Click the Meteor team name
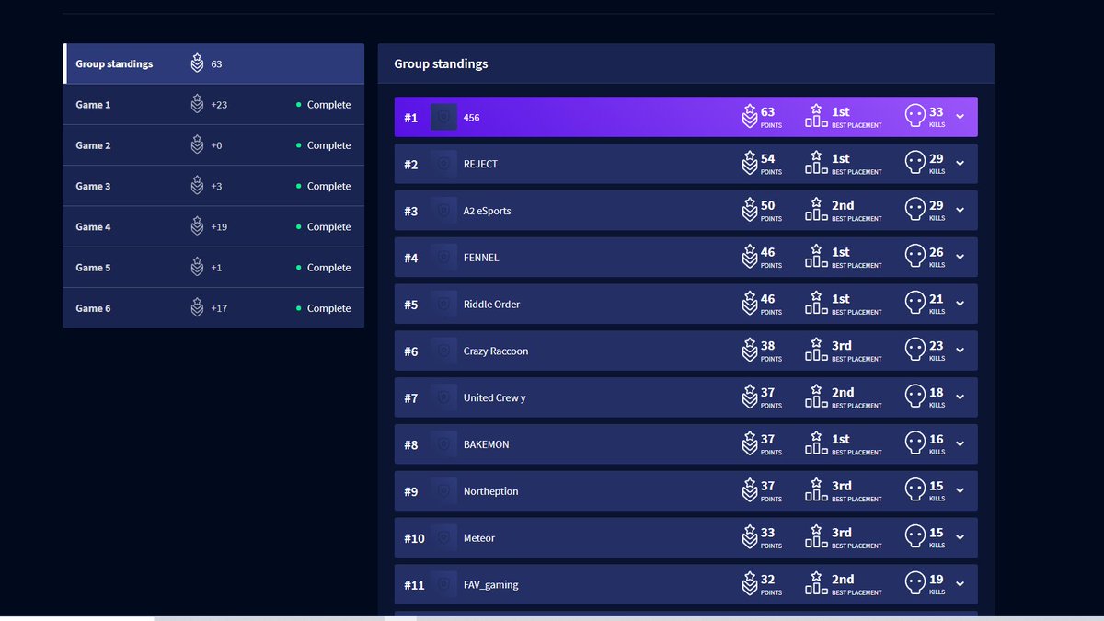Viewport: 1104px width, 621px height. tap(479, 538)
